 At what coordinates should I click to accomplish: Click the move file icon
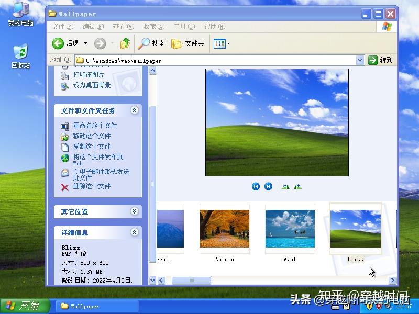coord(65,137)
